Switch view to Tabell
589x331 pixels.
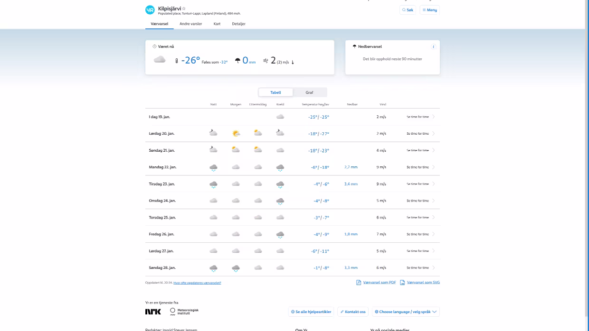[275, 92]
